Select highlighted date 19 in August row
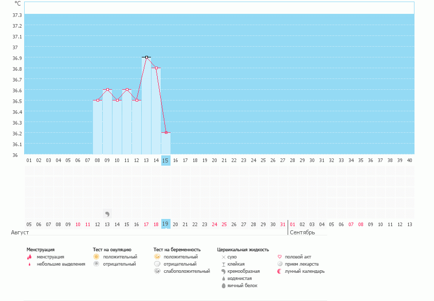The image size is (434, 301). pyautogui.click(x=165, y=224)
